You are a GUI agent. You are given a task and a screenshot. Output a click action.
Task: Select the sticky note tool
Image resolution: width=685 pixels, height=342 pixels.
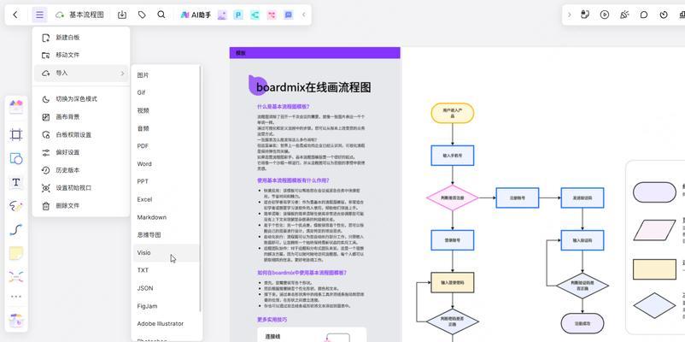pyautogui.click(x=16, y=253)
